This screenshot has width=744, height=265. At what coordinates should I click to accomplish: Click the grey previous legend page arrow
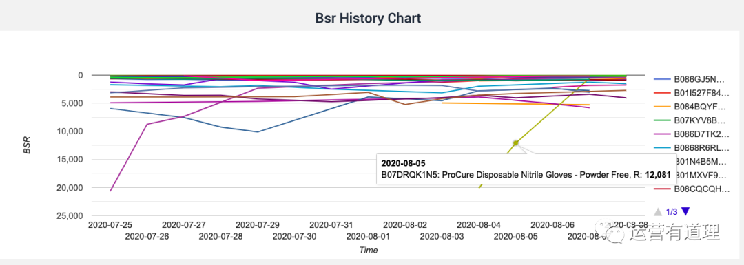pyautogui.click(x=658, y=211)
